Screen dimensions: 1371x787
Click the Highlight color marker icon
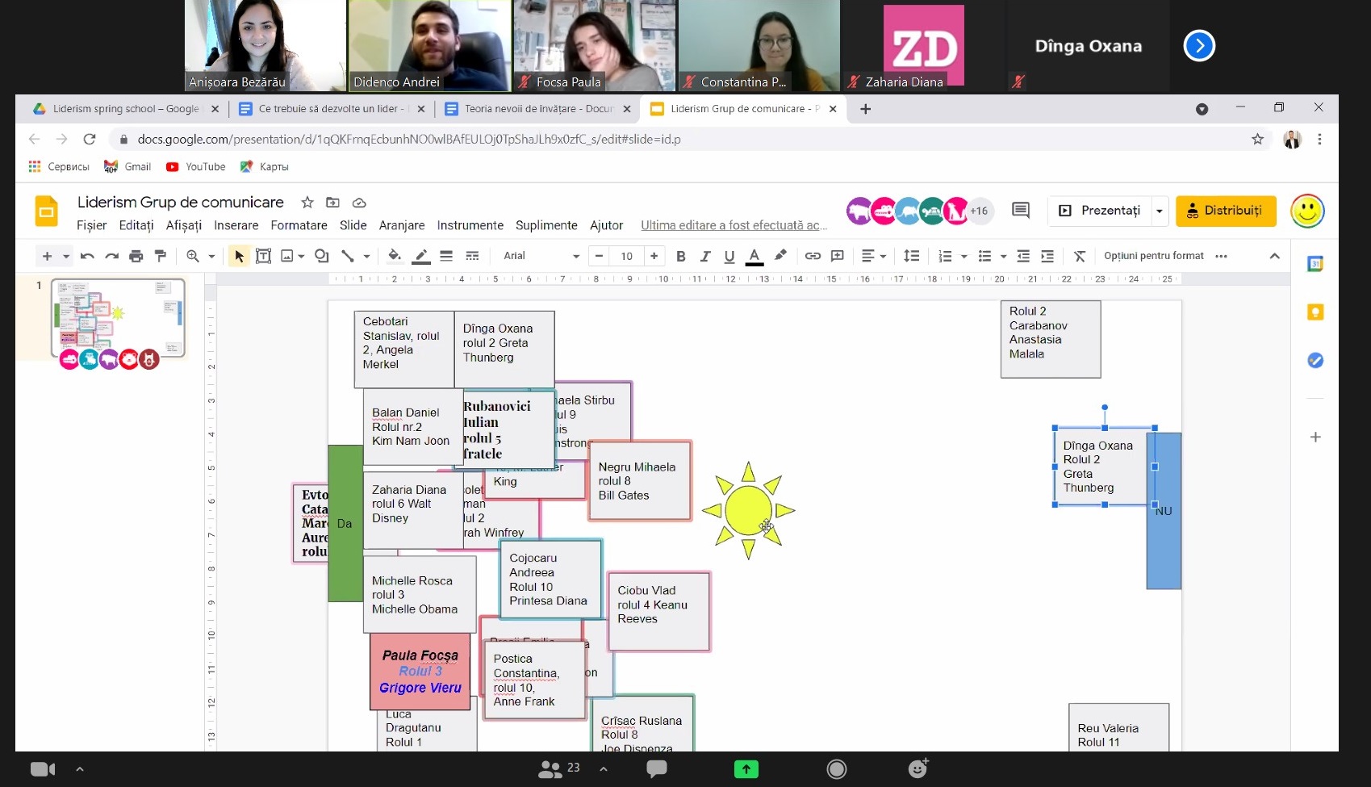click(x=780, y=256)
